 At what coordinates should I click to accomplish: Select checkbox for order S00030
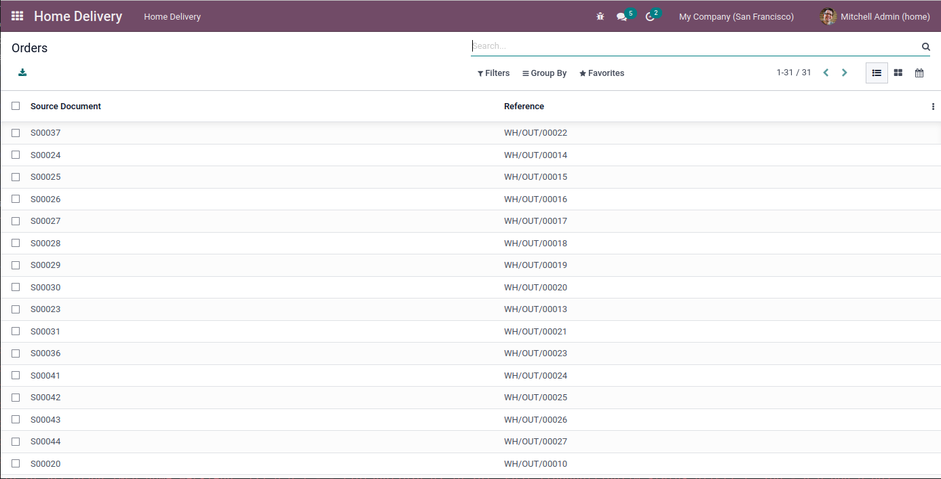[x=16, y=287]
